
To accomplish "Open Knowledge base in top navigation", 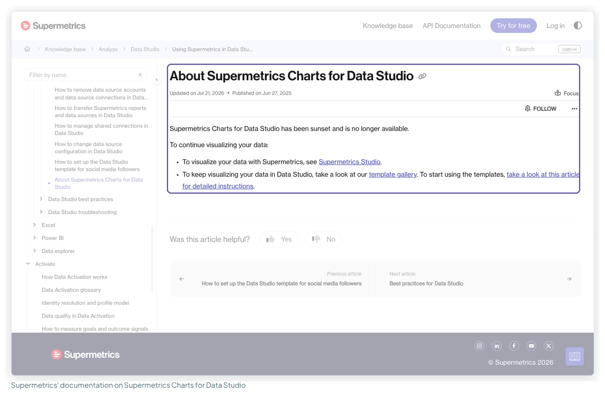I will (x=387, y=26).
